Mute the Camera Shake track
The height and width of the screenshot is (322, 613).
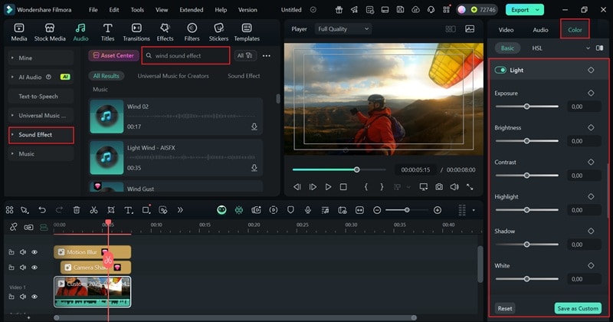point(23,268)
